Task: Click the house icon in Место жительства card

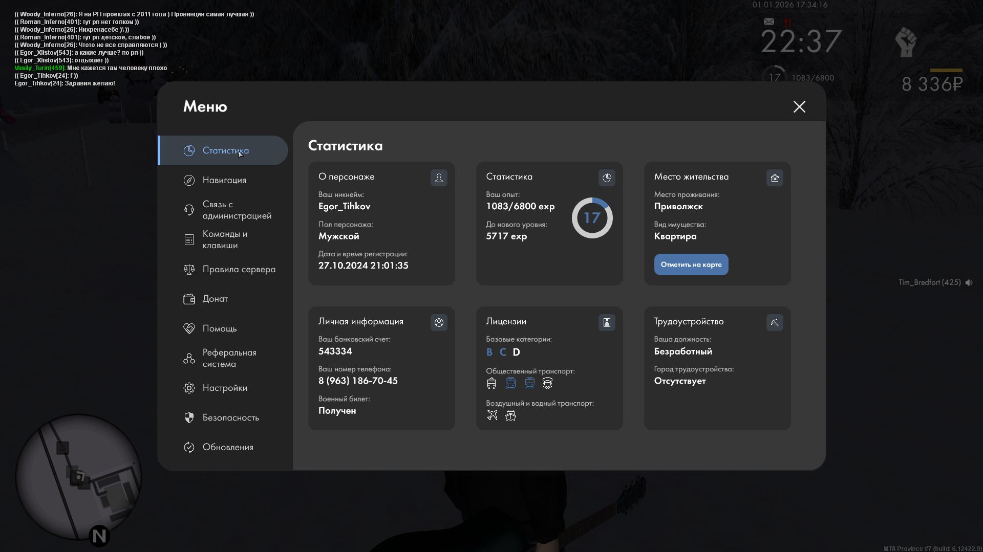Action: click(x=775, y=178)
